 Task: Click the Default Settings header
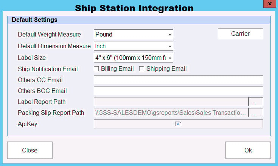(x=139, y=20)
